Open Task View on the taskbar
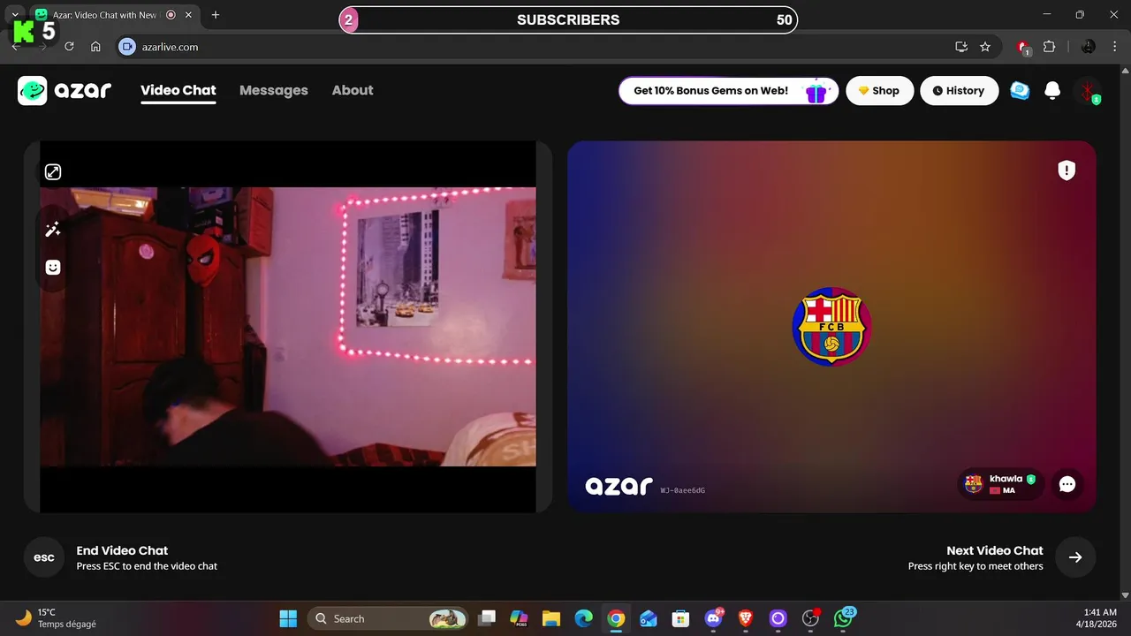The image size is (1131, 636). (487, 618)
